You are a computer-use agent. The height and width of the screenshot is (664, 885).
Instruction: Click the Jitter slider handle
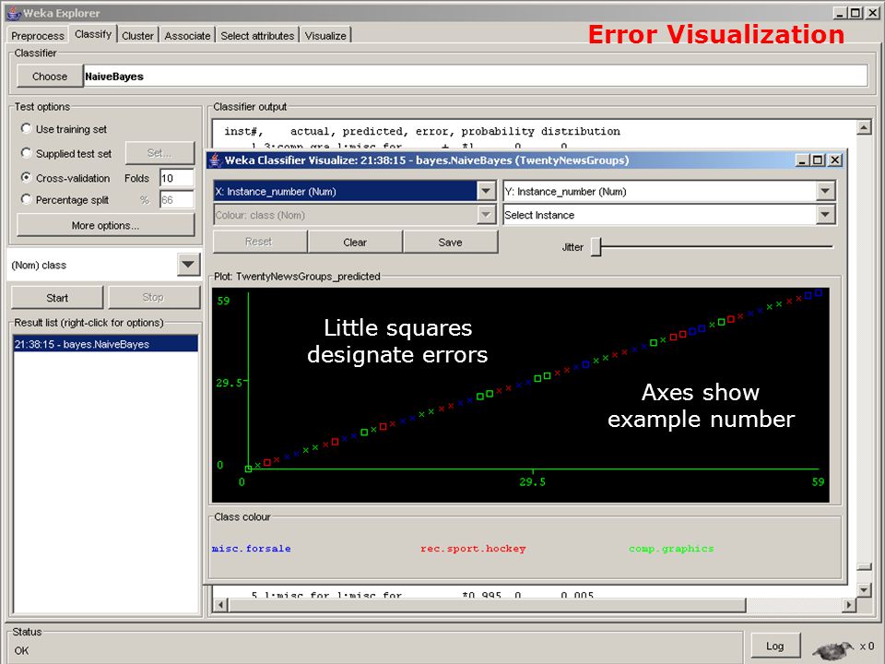coord(596,247)
